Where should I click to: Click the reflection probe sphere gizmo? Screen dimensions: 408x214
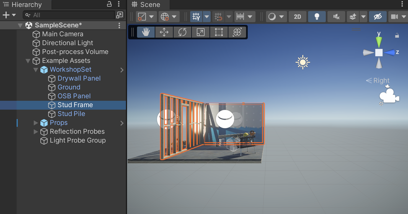point(225,119)
